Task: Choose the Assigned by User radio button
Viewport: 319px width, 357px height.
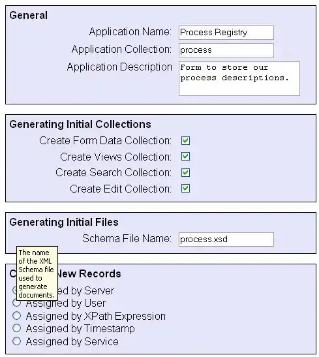Action: (16, 303)
